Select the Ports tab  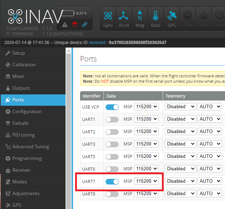click(33, 100)
